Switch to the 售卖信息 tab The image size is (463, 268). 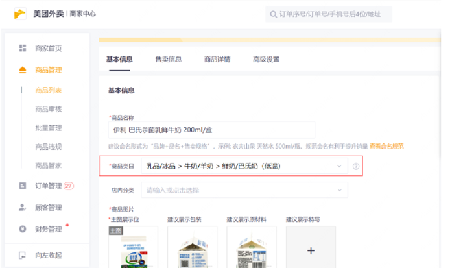(x=169, y=60)
